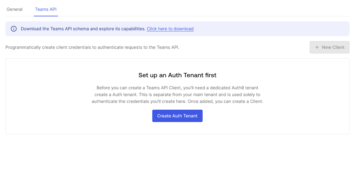The height and width of the screenshot is (190, 358).
Task: Click the 'Download the Teams API schema' banner text
Action: pyautogui.click(x=83, y=29)
